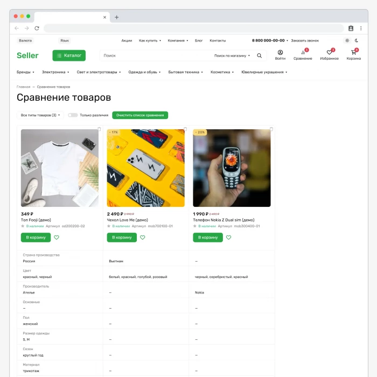Click the Сравнение comparison chart icon
The image size is (377, 377).
coord(303,53)
